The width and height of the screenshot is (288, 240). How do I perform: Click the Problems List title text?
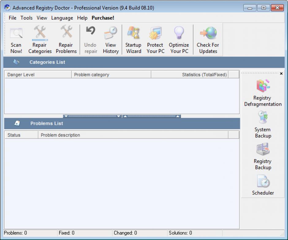click(47, 123)
